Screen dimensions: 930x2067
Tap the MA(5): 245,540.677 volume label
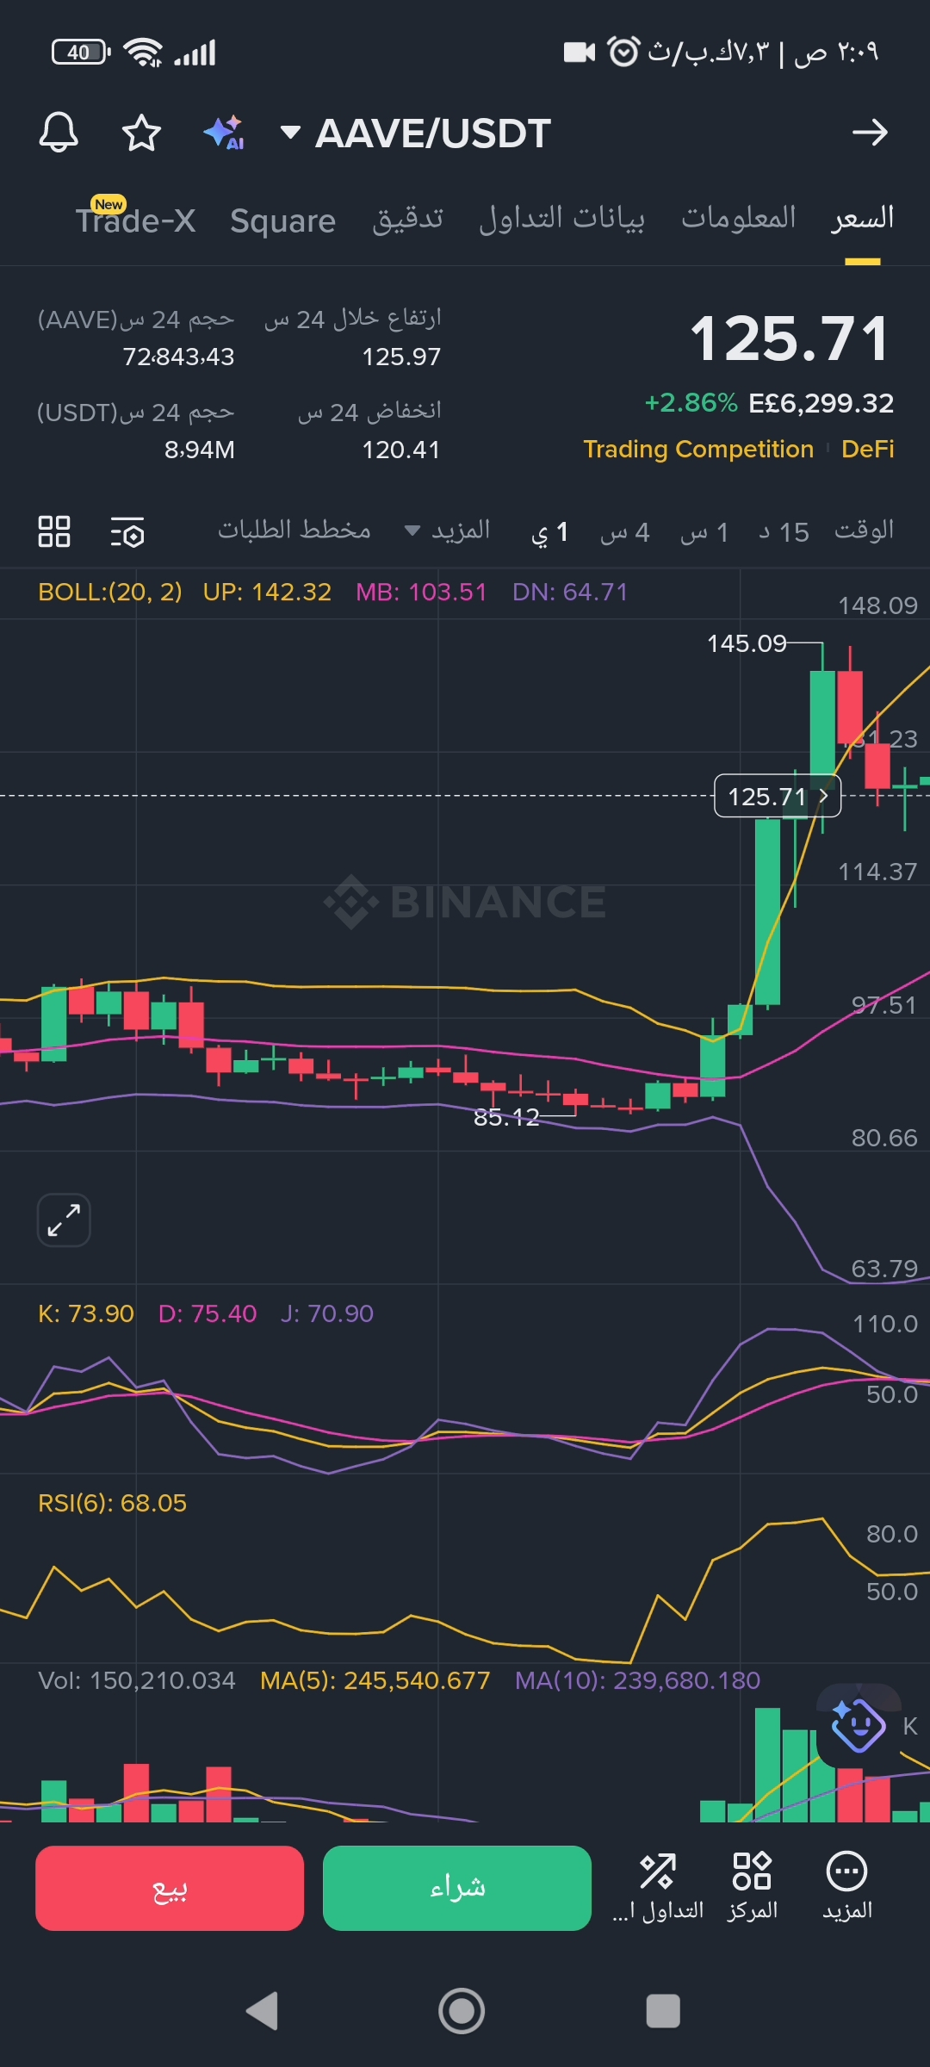[x=375, y=1680]
